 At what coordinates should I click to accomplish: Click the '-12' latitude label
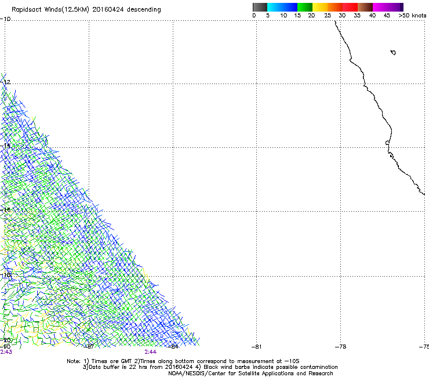pos(5,82)
